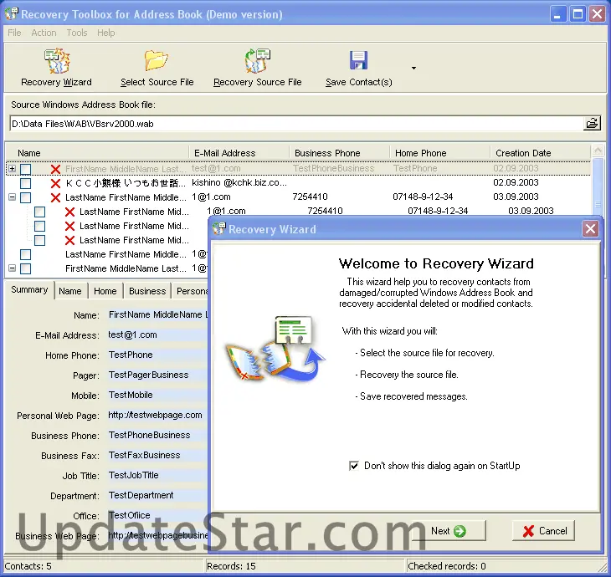Select the 07148-9-12-34 home phone parent cell
The height and width of the screenshot is (577, 611).
[423, 197]
